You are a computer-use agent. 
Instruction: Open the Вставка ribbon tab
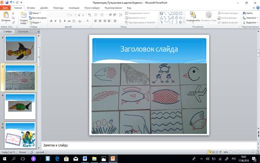pyautogui.click(x=31, y=8)
